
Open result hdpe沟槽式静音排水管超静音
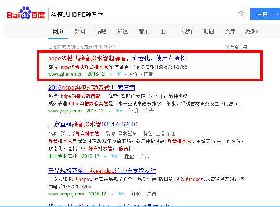coord(118,58)
